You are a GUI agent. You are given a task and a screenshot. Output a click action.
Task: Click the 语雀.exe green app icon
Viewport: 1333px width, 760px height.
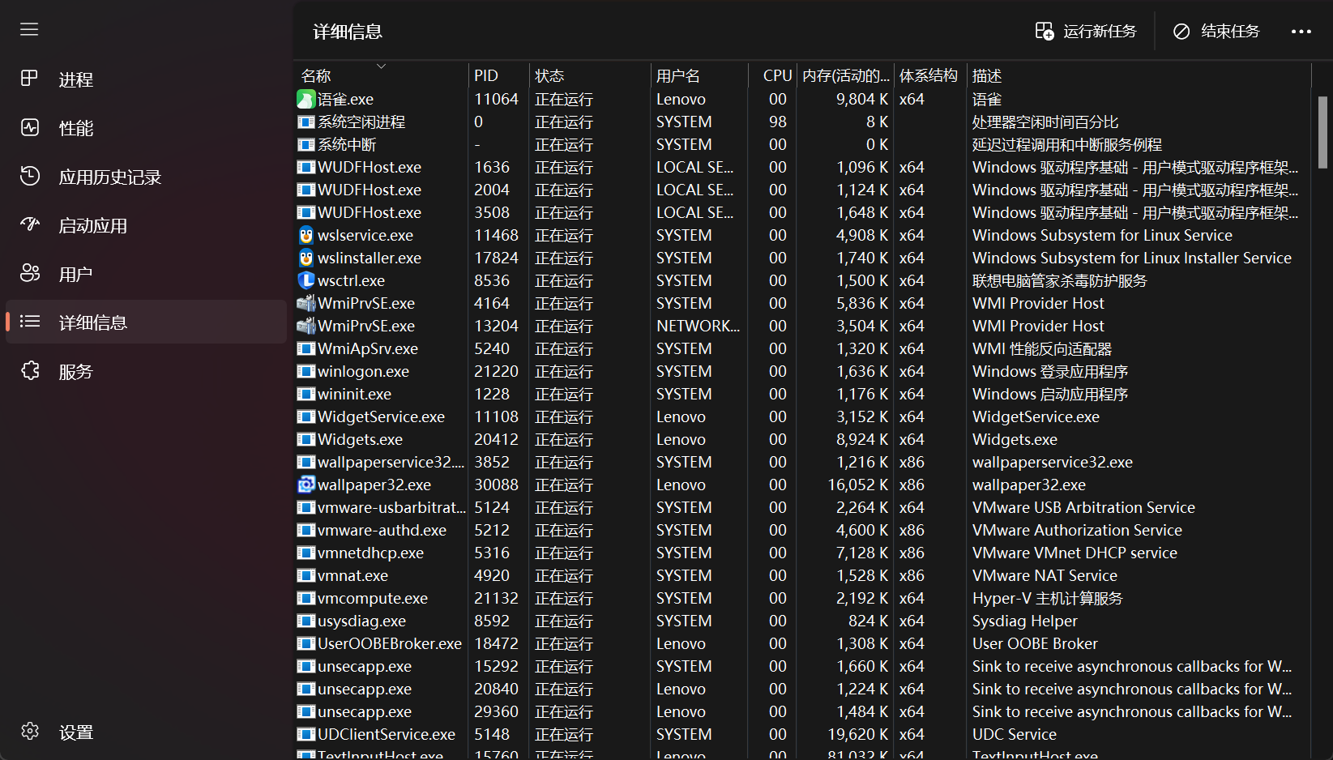click(306, 99)
